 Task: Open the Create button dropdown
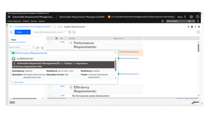tap(27, 32)
